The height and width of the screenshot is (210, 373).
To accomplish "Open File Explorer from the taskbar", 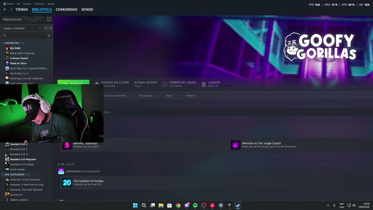I will click(161, 205).
